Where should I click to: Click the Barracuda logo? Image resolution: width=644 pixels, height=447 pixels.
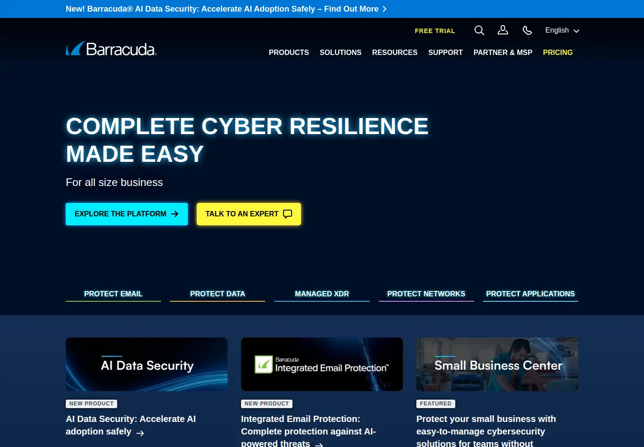tap(111, 48)
